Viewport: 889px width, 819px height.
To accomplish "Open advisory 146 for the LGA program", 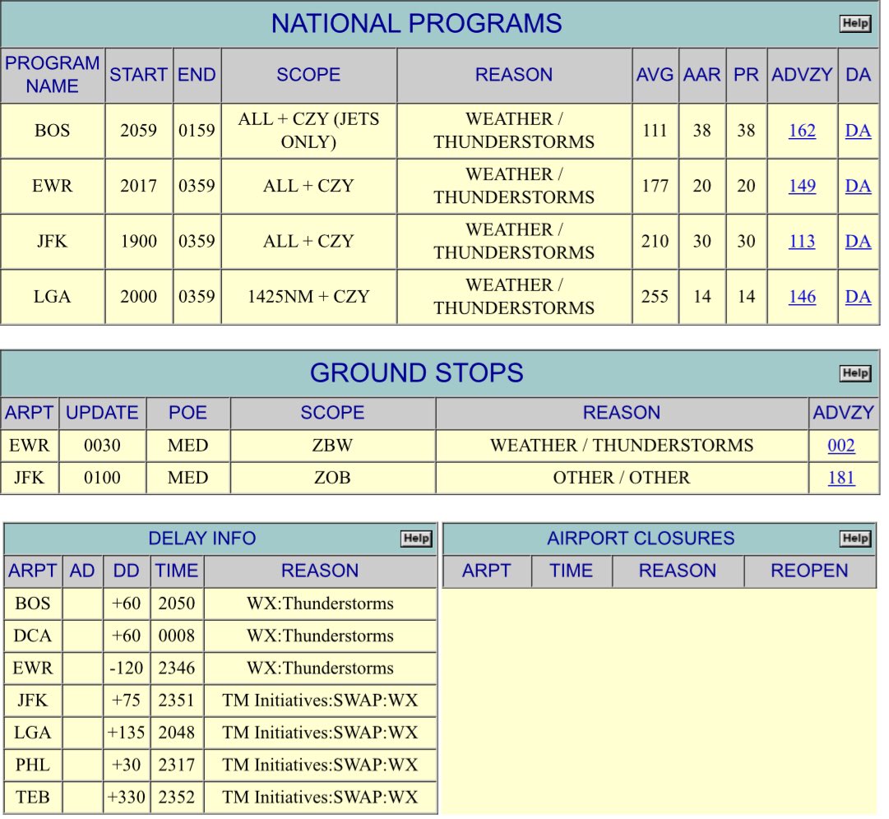I will [802, 297].
